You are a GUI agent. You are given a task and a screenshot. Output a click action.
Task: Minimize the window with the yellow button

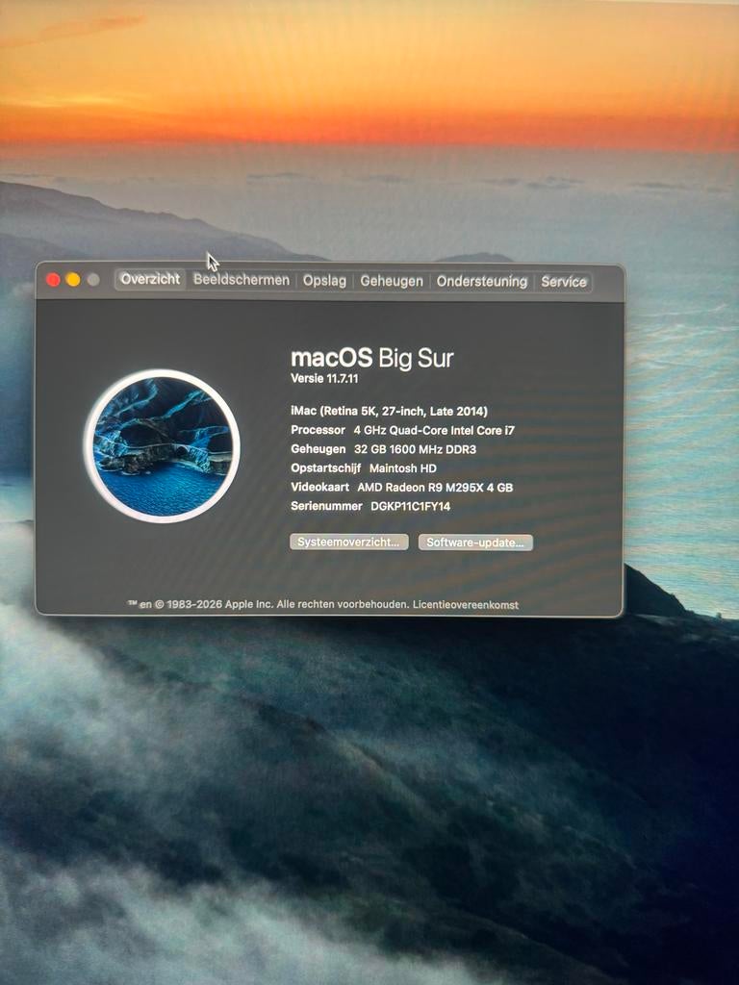(73, 280)
